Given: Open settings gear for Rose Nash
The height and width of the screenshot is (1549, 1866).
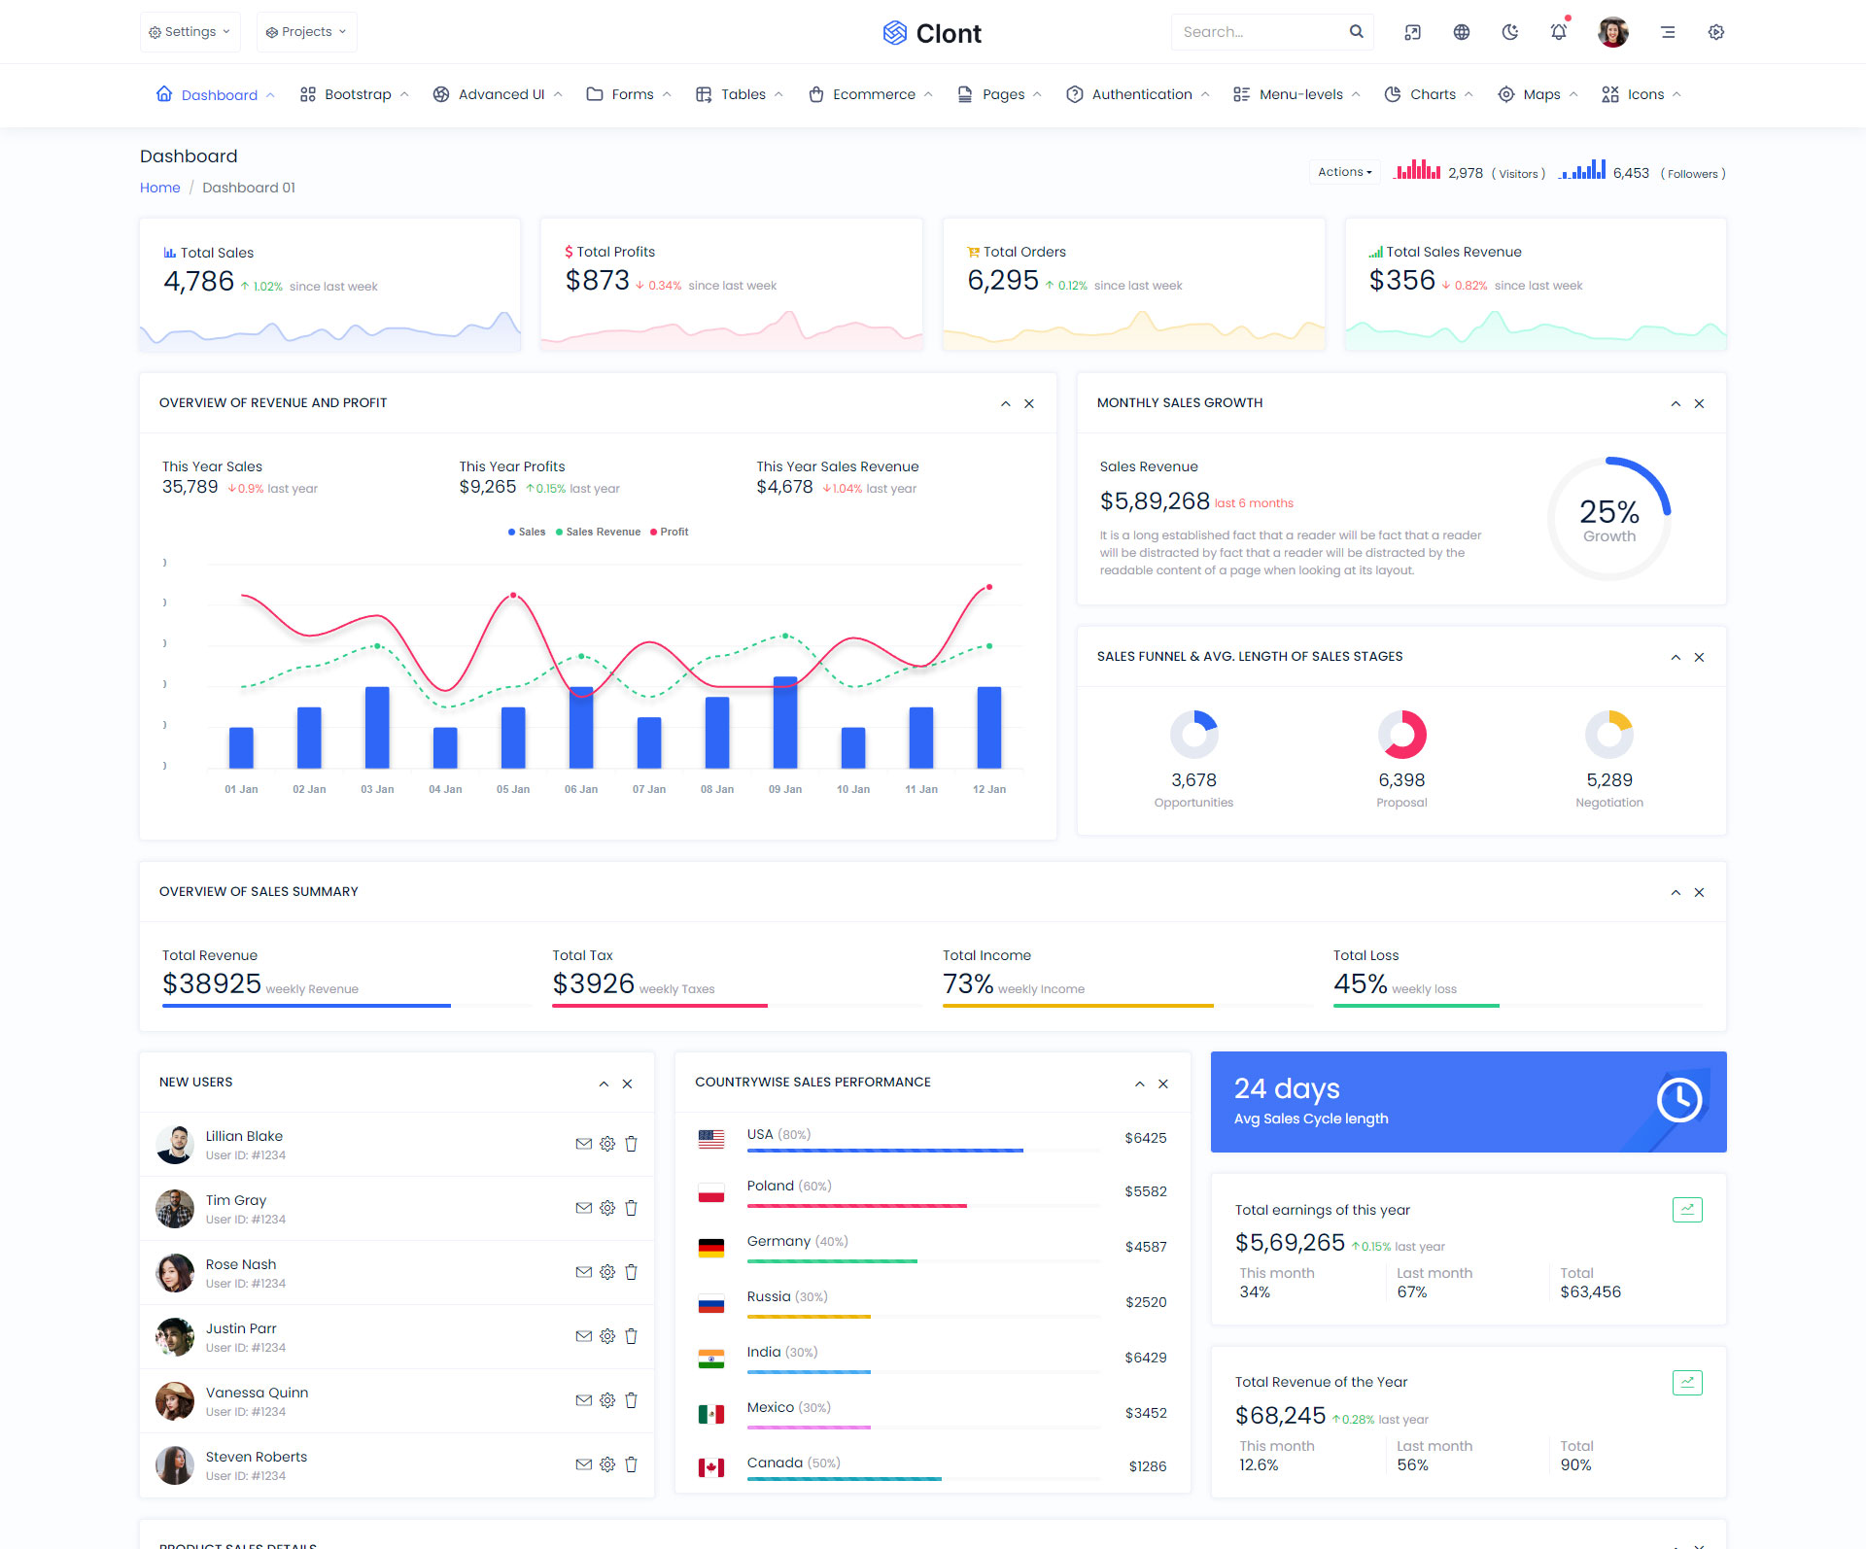Looking at the screenshot, I should click(x=607, y=1272).
